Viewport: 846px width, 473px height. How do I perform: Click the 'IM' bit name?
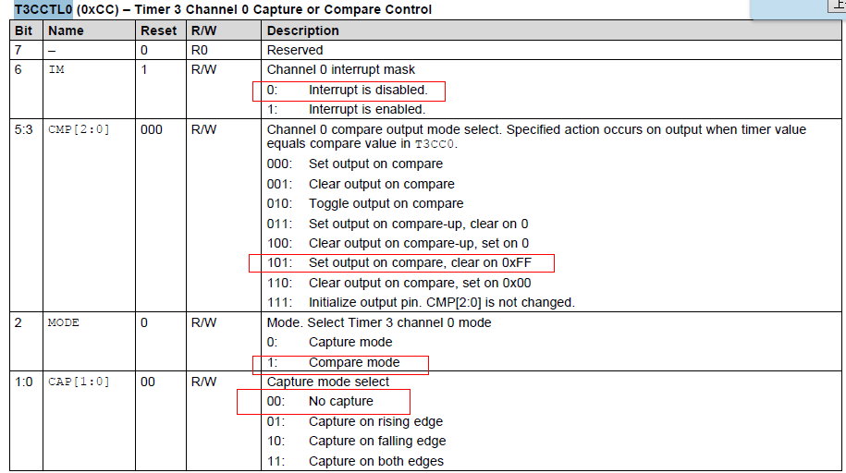pos(56,69)
